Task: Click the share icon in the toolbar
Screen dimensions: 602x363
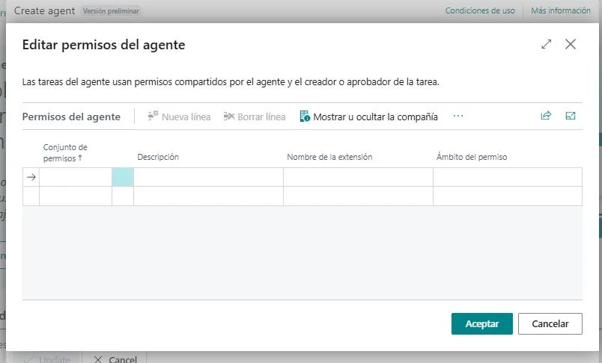Action: [x=546, y=116]
